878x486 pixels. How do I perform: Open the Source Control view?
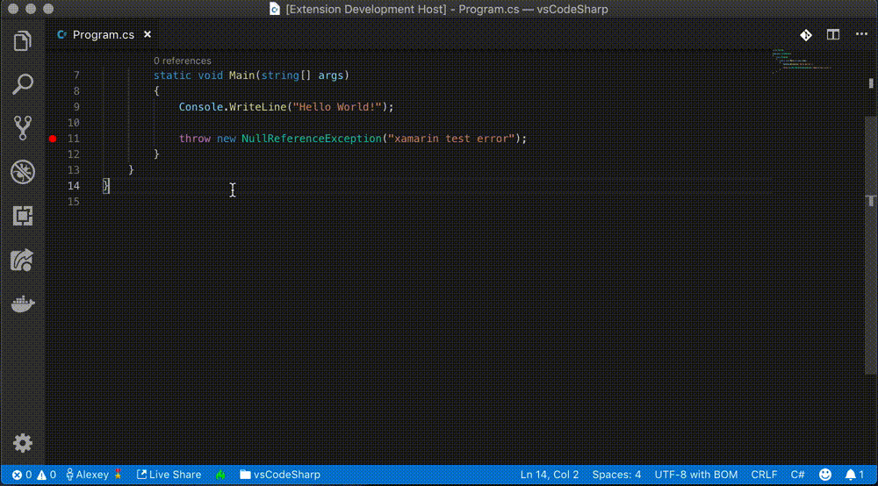(x=23, y=128)
